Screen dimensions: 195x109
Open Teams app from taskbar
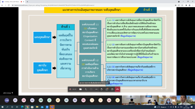(x=52, y=107)
